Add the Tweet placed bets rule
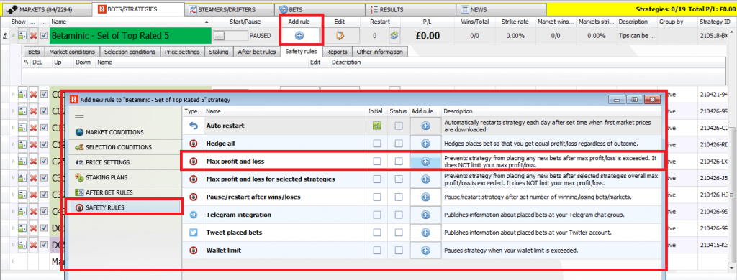737x280 pixels. (x=425, y=233)
